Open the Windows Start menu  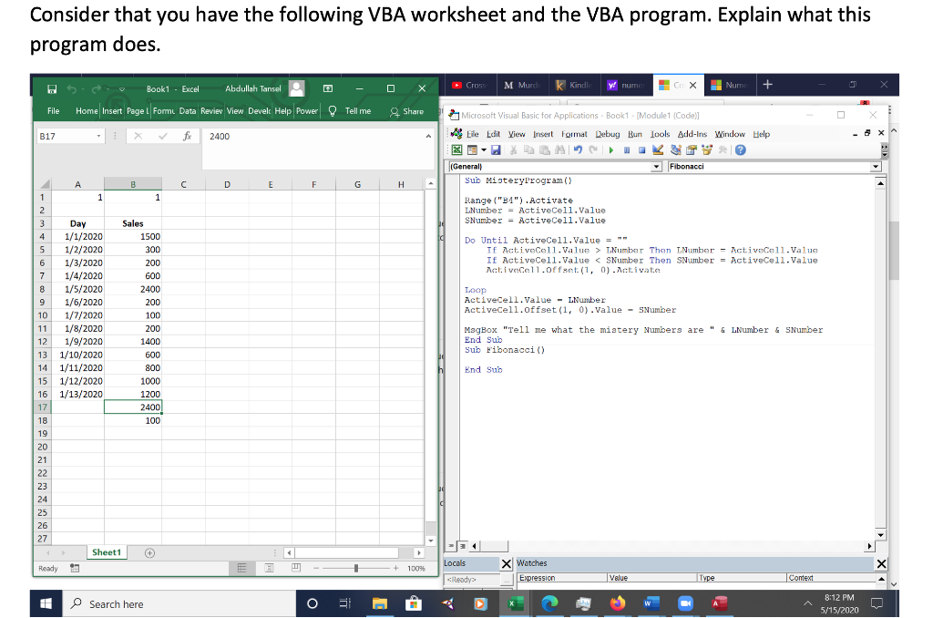coord(46,603)
